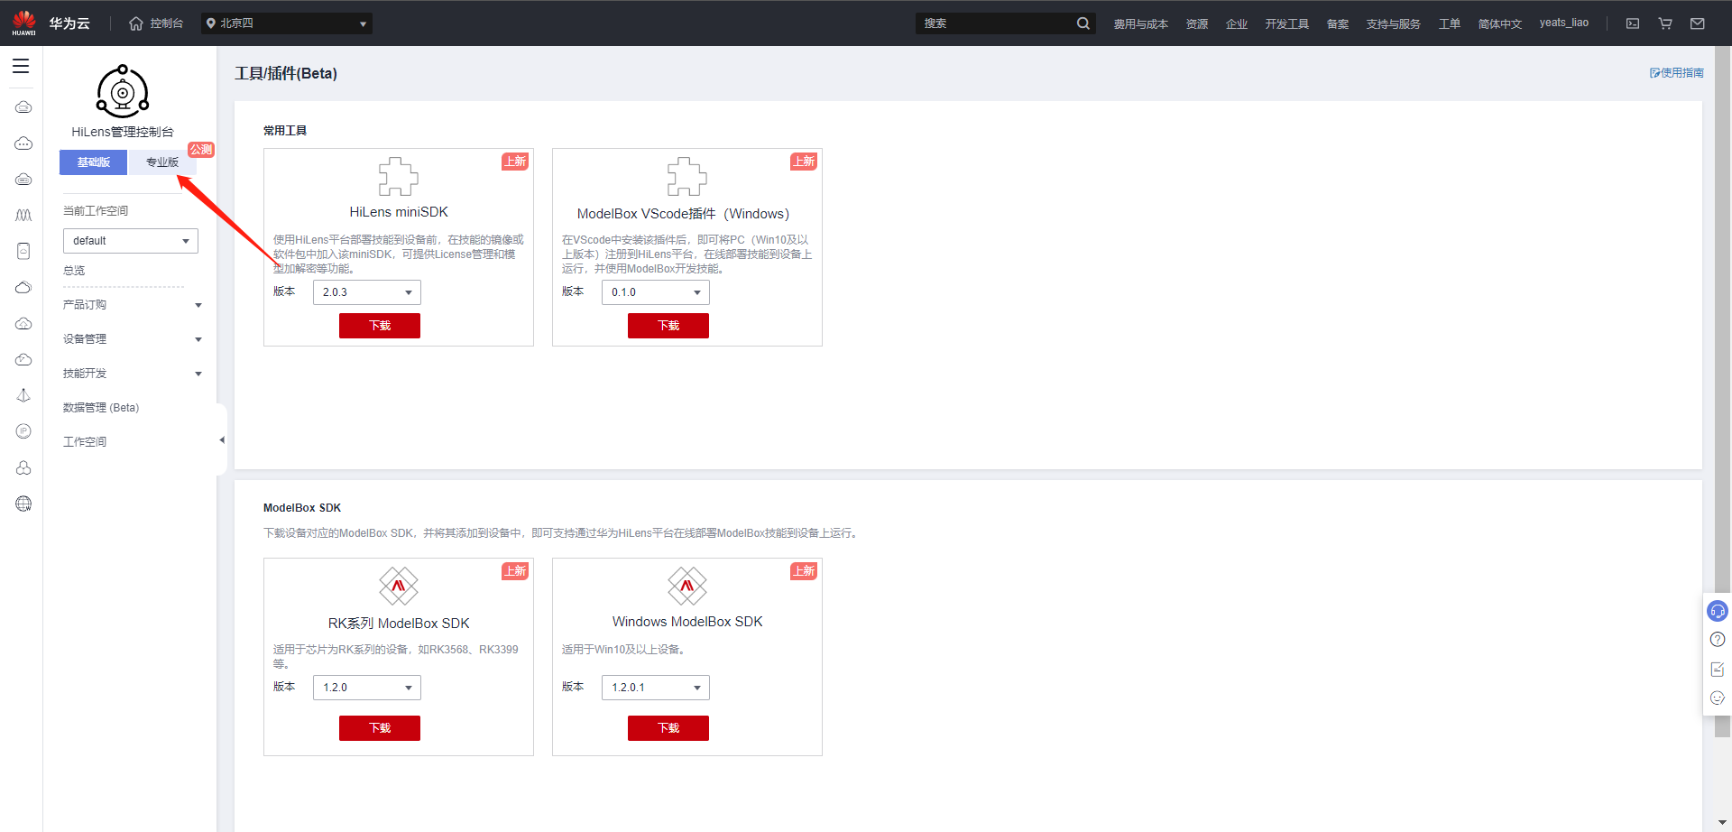Viewport: 1732px width, 832px height.
Task: Click the RK系列 ModelBox SDK logo icon
Action: 399,587
